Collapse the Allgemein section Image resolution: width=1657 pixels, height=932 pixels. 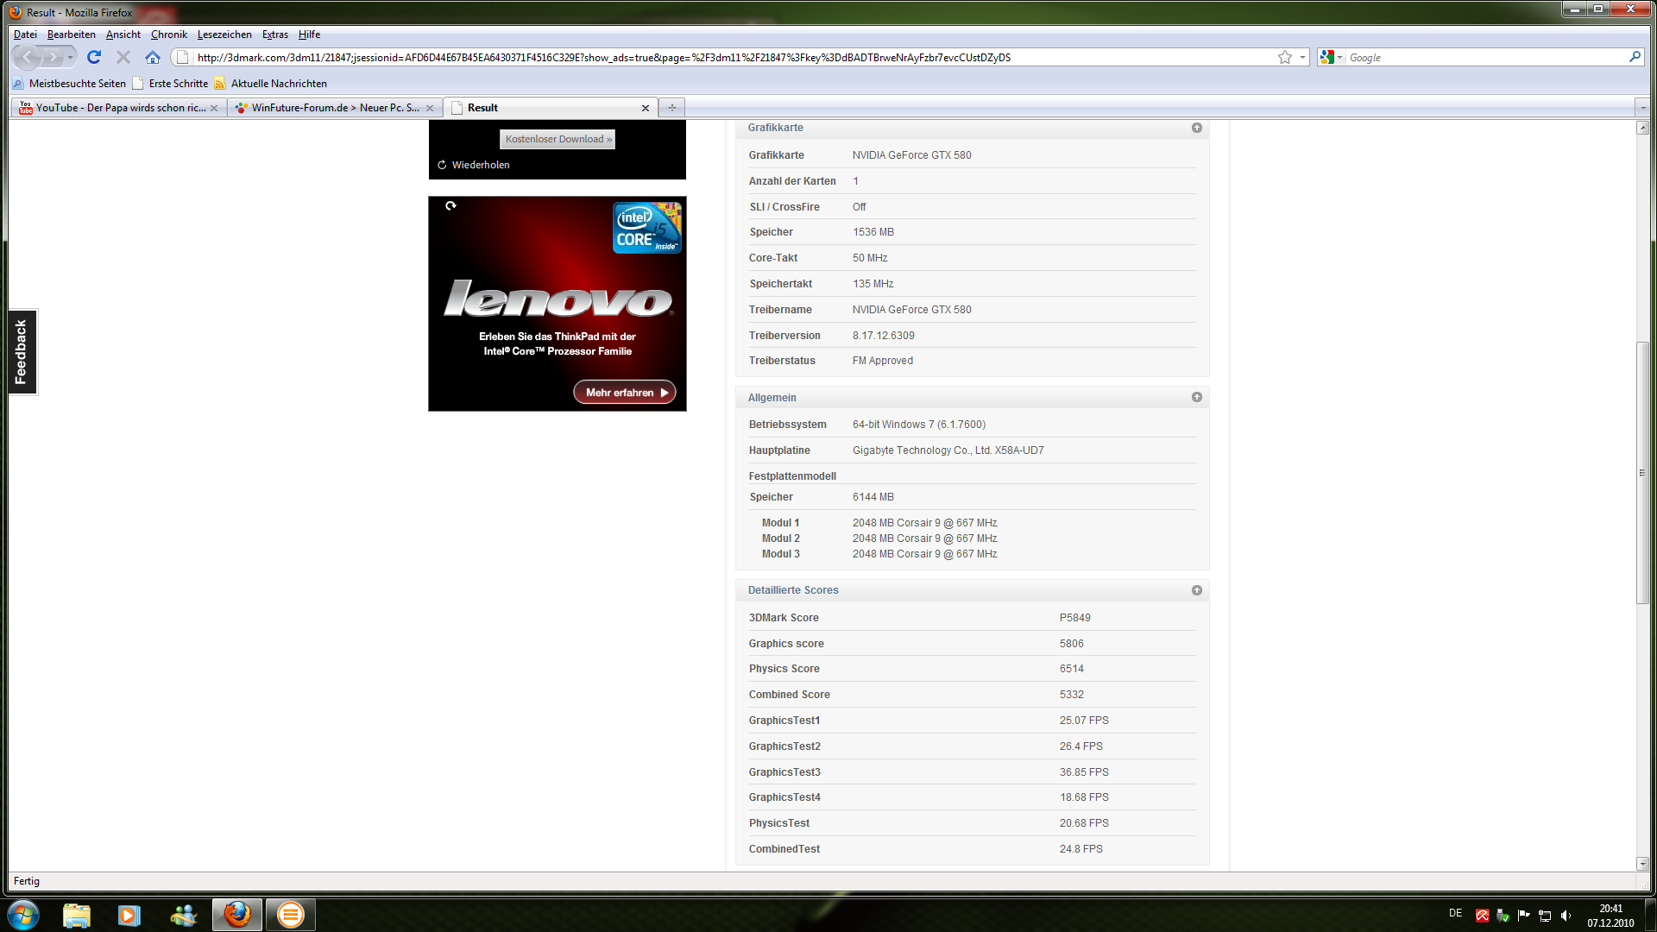click(1196, 397)
